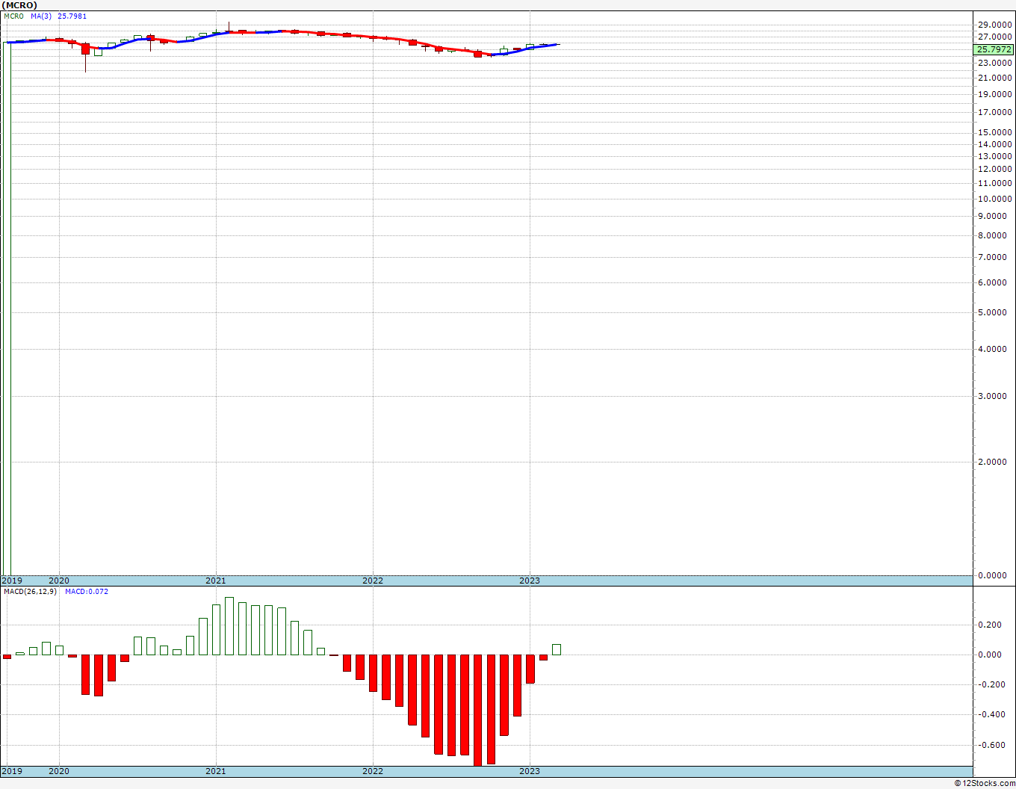The width and height of the screenshot is (1016, 789).
Task: Select the 2022 marker on price timeline
Action: tap(373, 581)
